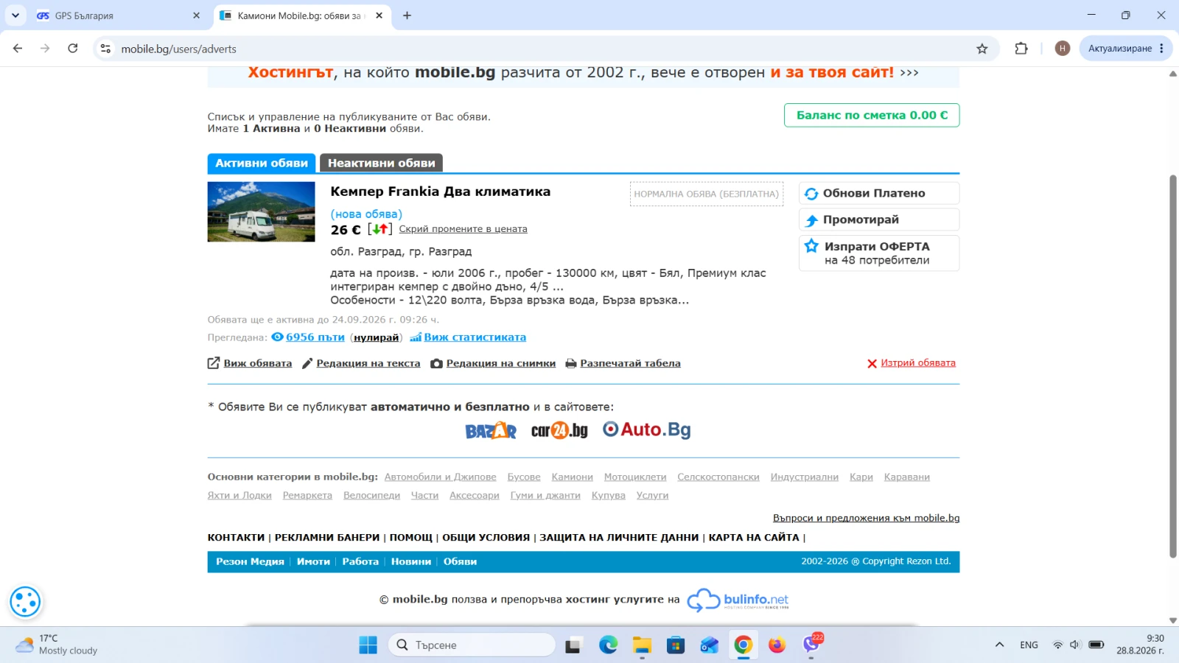Open Въпроси и предложения към mobile.bg
The image size is (1179, 663).
(866, 518)
